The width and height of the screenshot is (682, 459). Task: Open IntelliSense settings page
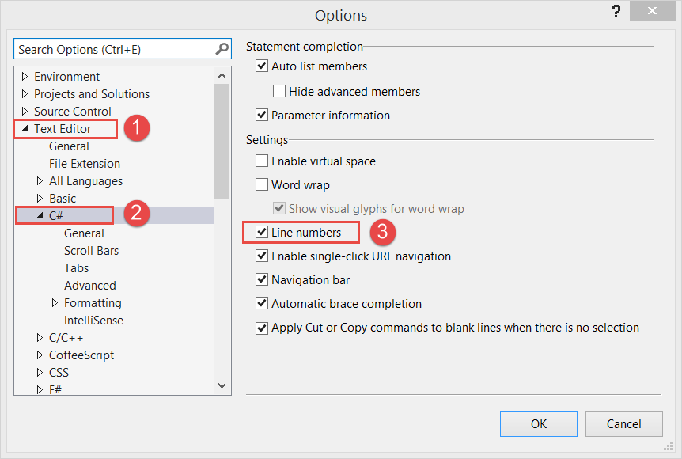pyautogui.click(x=93, y=321)
